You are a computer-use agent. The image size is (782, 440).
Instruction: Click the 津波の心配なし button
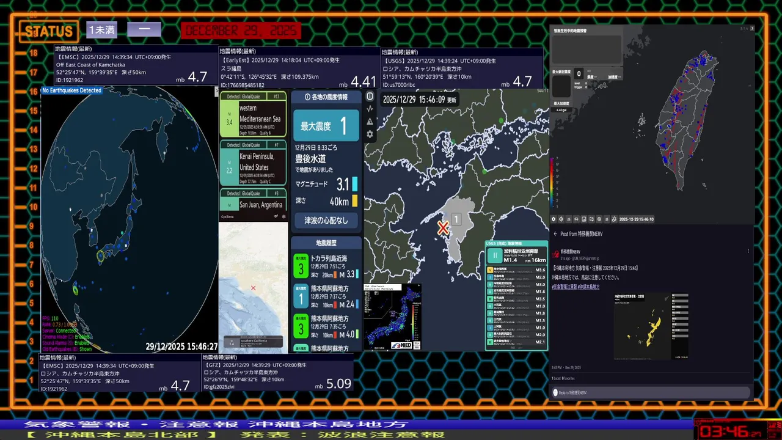click(x=326, y=220)
